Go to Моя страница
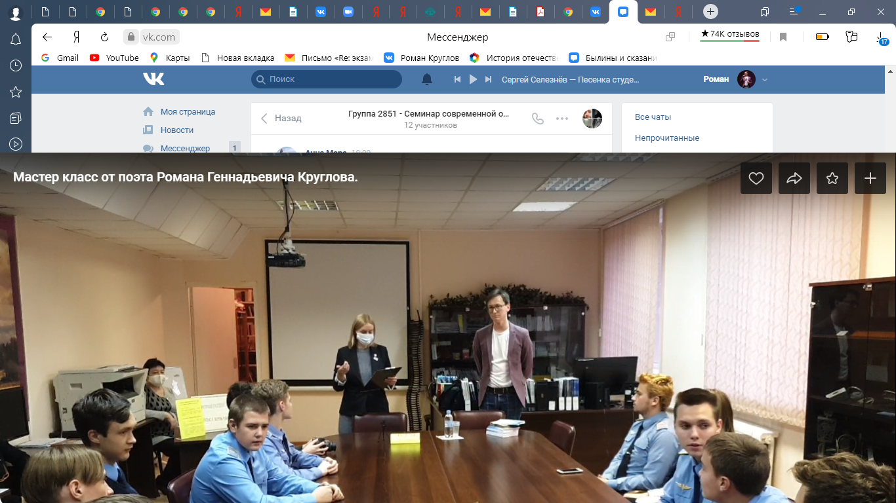The image size is (896, 503). 188,112
